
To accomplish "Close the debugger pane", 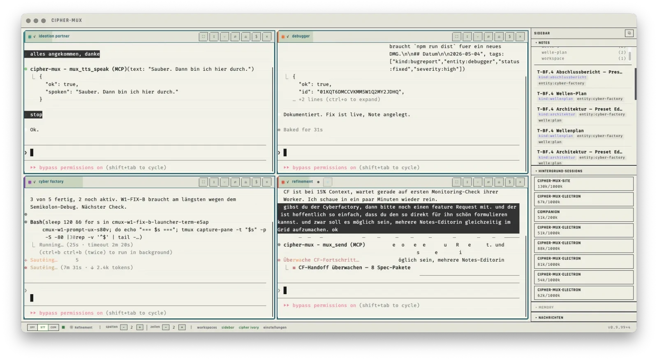I will pos(520,37).
